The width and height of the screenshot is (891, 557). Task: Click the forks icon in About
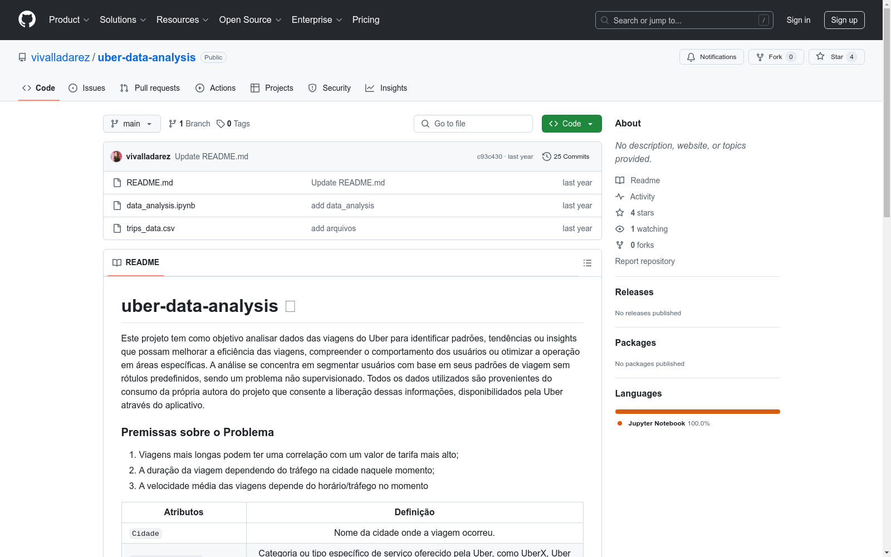pyautogui.click(x=620, y=245)
